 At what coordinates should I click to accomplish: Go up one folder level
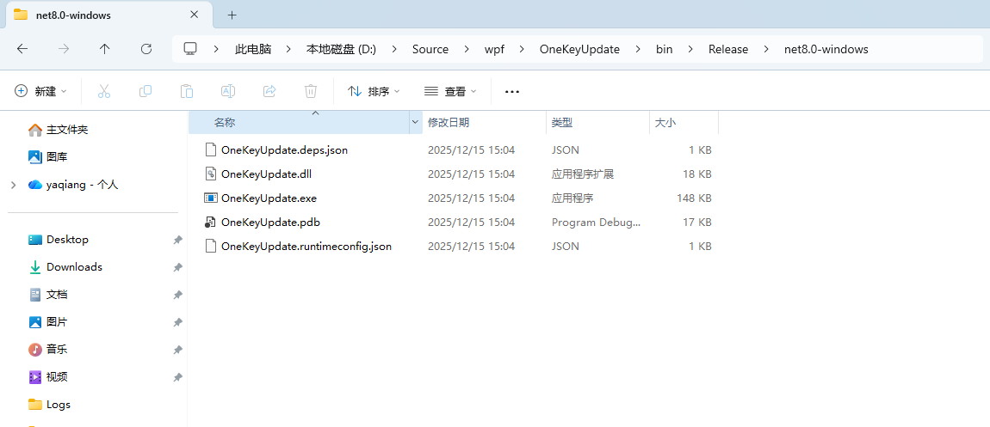105,49
